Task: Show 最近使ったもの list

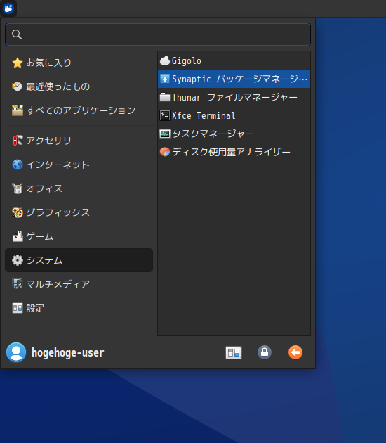Action: click(79, 86)
